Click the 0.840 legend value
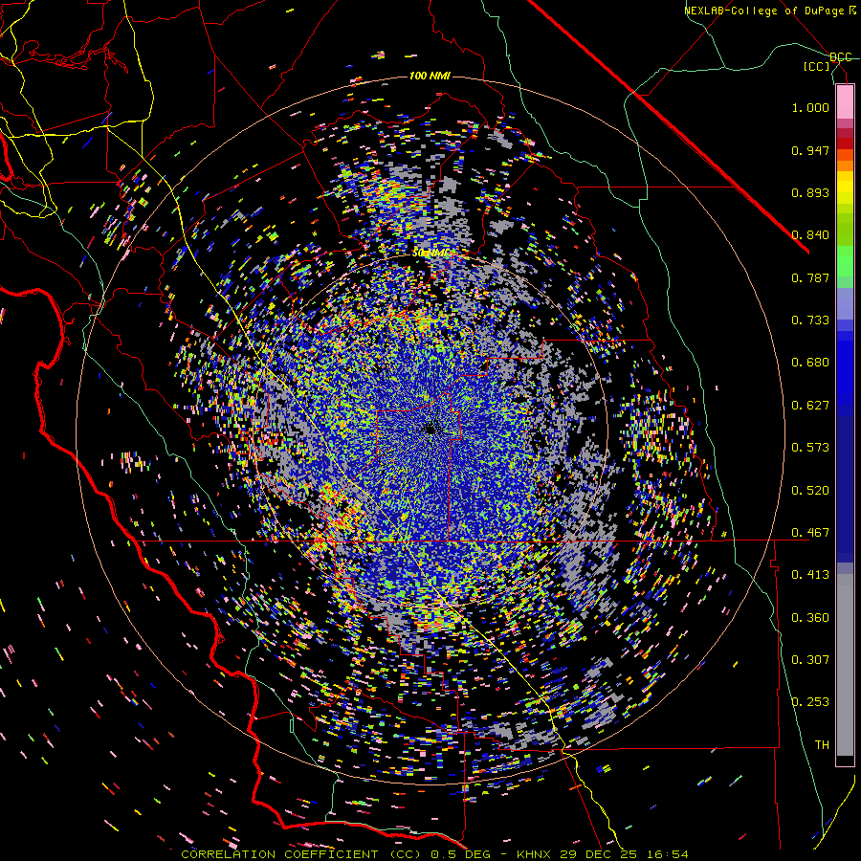The height and width of the screenshot is (861, 861). pyautogui.click(x=810, y=235)
